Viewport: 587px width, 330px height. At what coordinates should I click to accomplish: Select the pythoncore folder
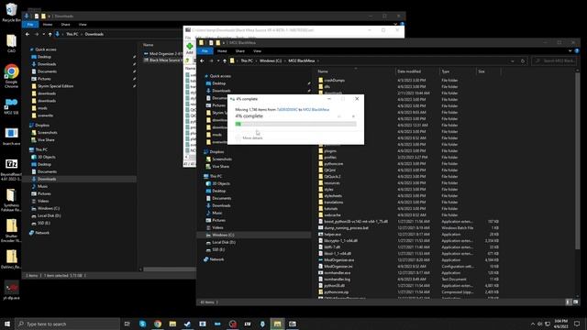point(334,164)
